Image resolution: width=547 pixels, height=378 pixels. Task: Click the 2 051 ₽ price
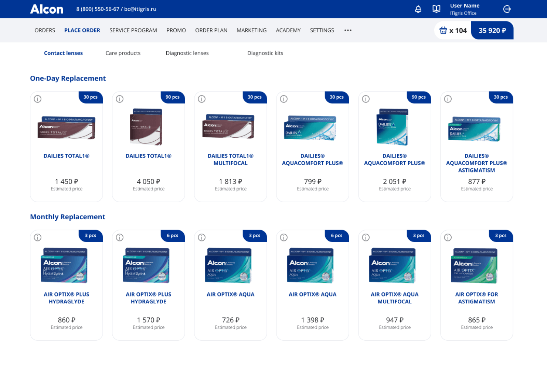[395, 182]
